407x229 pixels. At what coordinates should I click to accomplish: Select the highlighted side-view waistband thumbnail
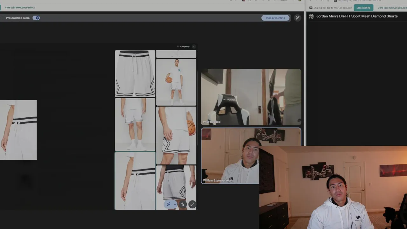pos(135,181)
